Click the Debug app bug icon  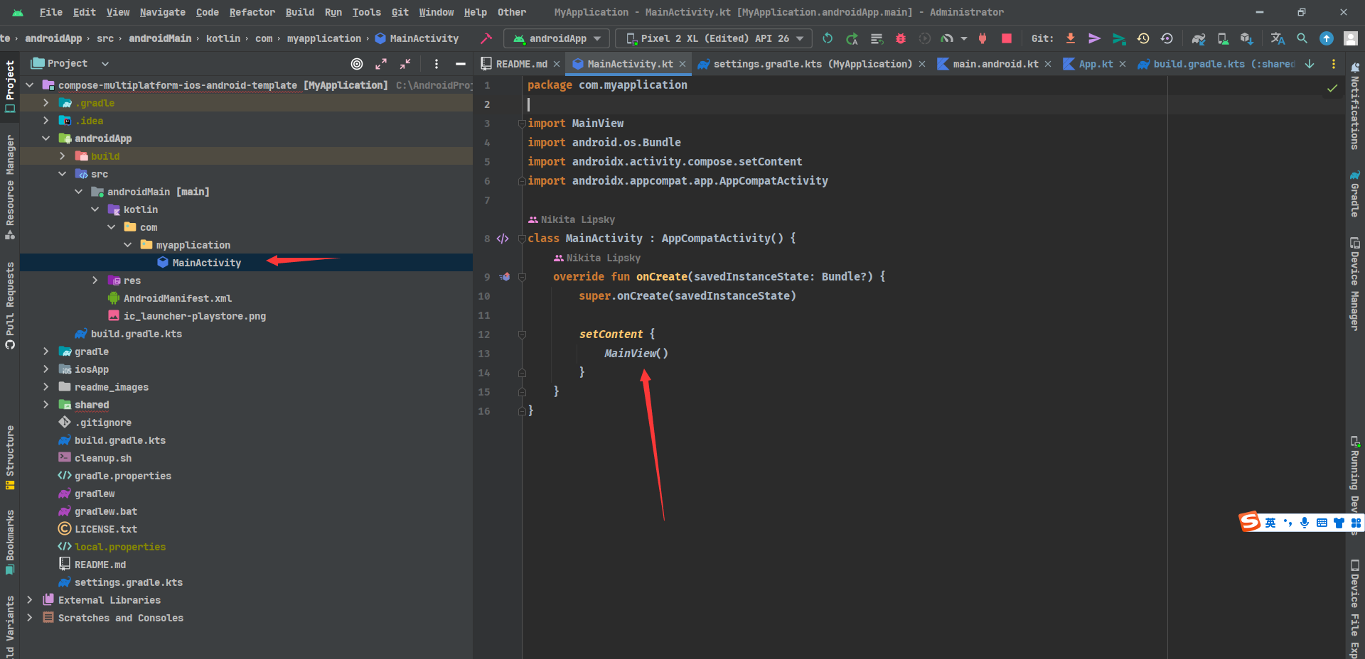pos(901,38)
